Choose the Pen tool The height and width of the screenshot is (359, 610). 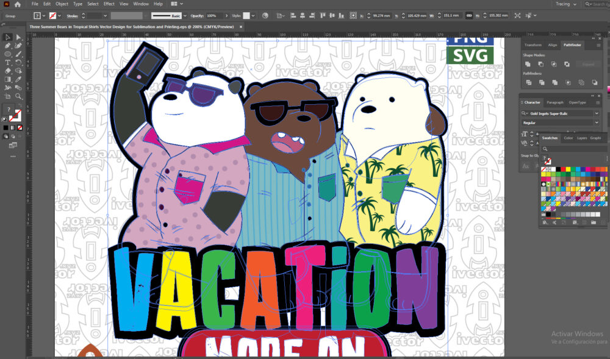click(x=7, y=46)
